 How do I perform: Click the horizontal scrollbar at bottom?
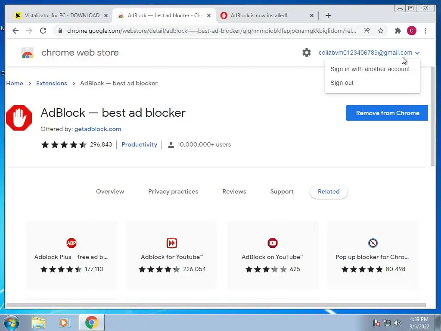pos(216,306)
